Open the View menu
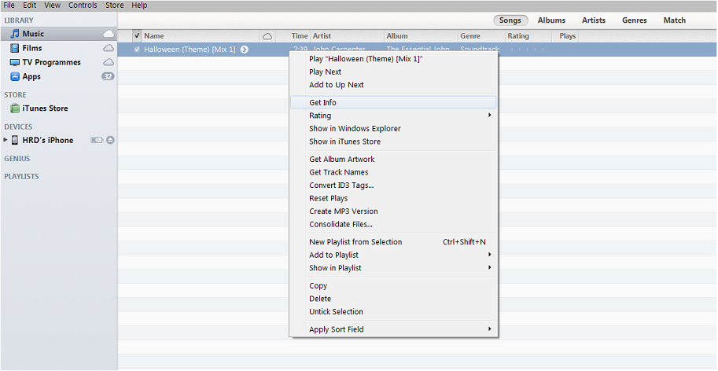This screenshot has width=718, height=371. pyautogui.click(x=52, y=6)
